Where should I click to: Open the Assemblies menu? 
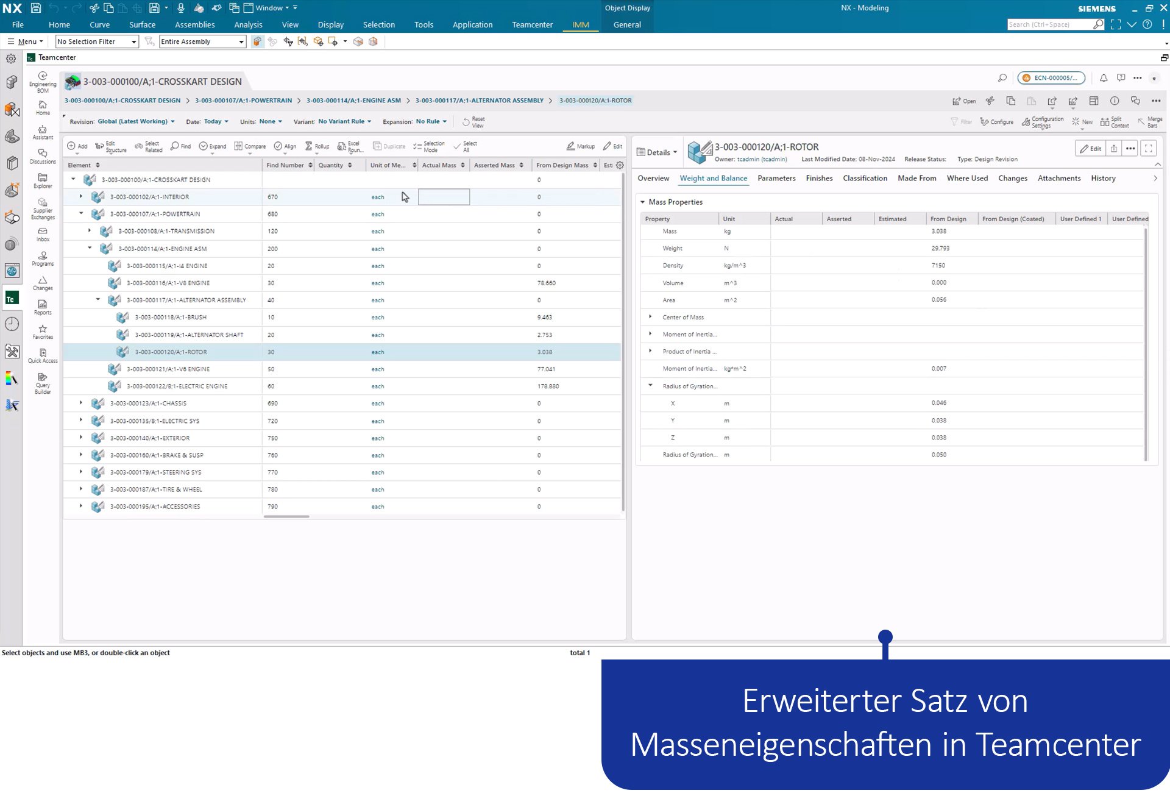coord(194,24)
